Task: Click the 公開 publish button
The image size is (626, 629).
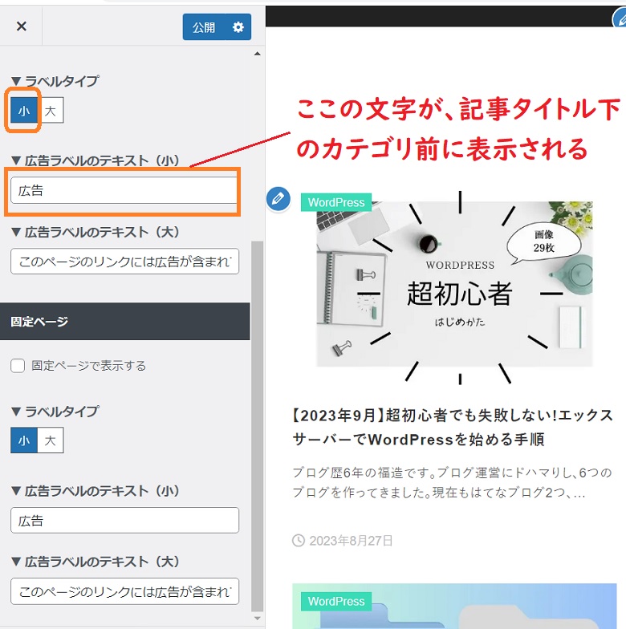Action: [x=204, y=27]
